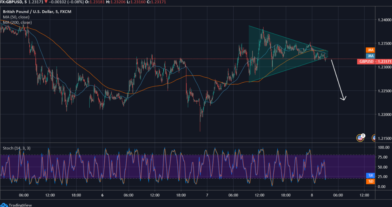Viewport: 392px width, 207px height.
Task: Open the Stoch (14, 3, 3) indicator legend
Action: [x=16, y=148]
